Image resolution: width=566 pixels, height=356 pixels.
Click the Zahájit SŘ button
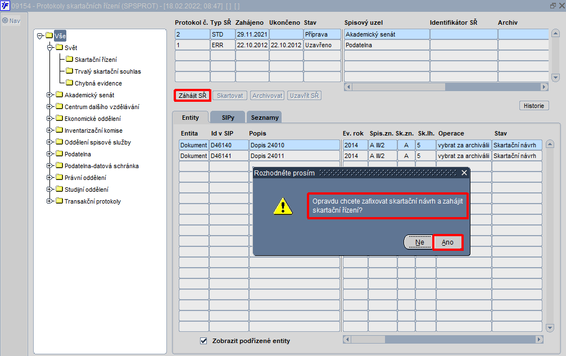[192, 96]
